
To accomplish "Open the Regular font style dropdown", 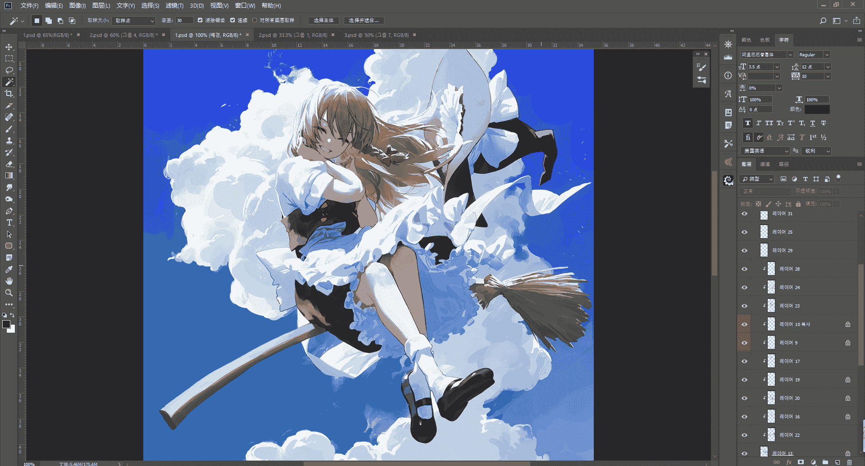I will [x=814, y=55].
